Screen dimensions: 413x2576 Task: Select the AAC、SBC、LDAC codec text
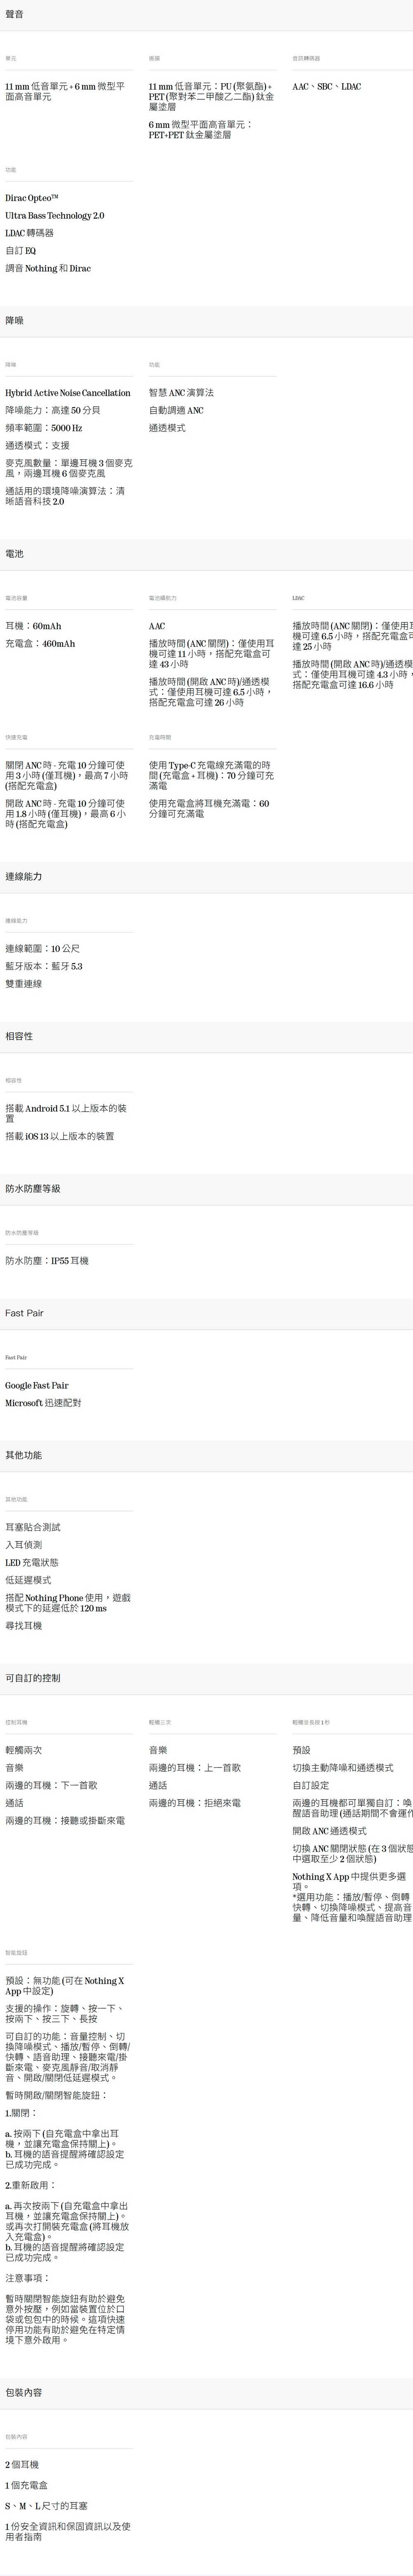(x=326, y=87)
